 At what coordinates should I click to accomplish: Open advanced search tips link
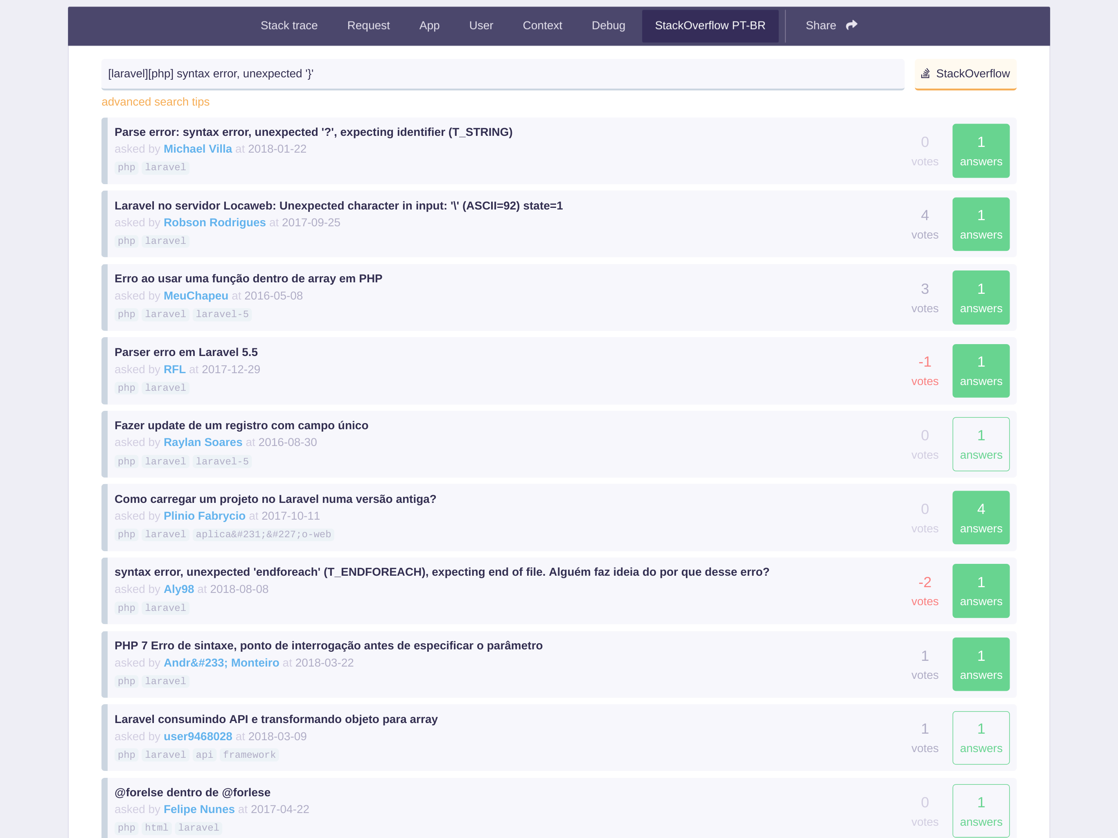[x=155, y=102]
